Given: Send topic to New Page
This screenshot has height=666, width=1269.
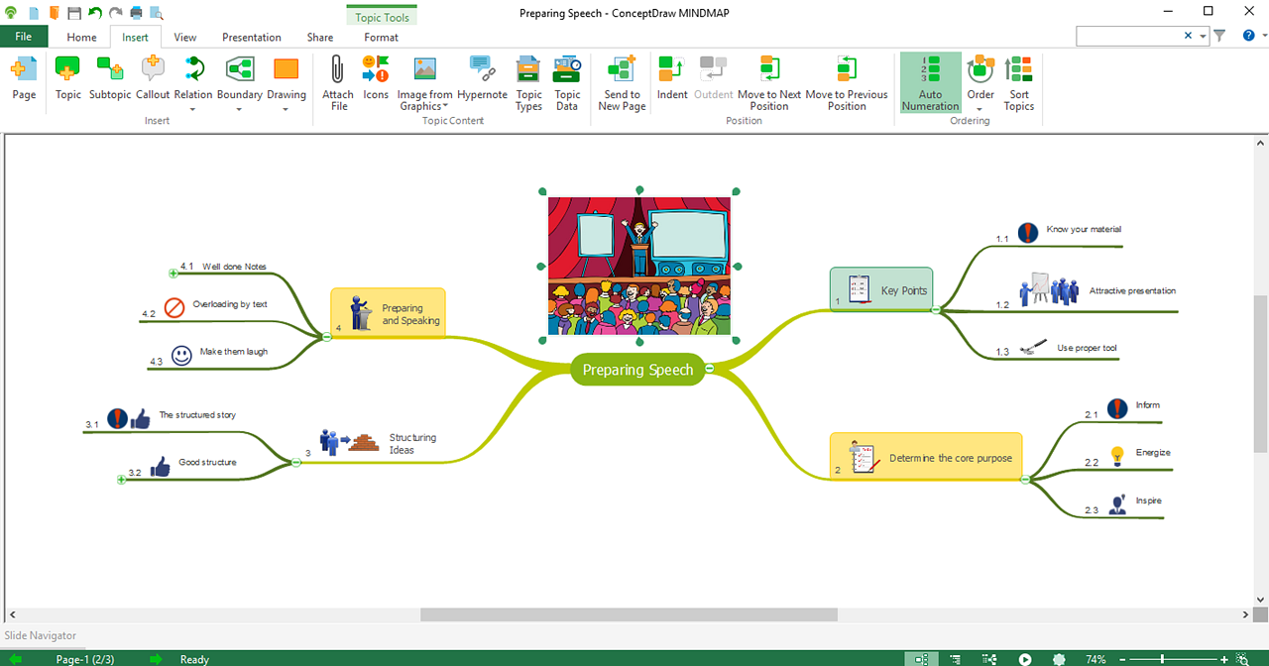Looking at the screenshot, I should point(622,83).
